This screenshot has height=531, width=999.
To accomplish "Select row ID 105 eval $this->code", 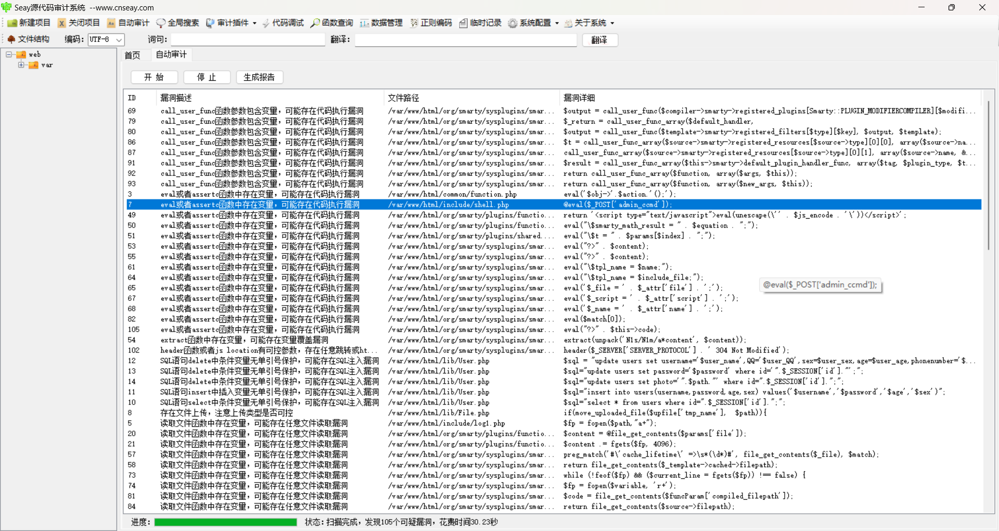I will tap(554, 330).
